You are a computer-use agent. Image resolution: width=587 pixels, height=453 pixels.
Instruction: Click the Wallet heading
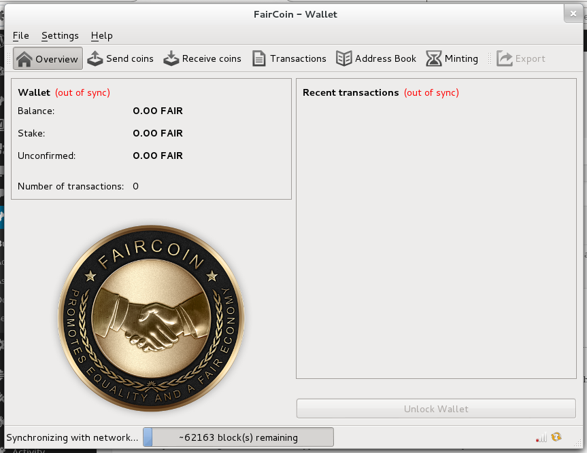click(34, 92)
